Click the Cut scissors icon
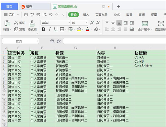This screenshot has width=166, height=127. [16, 23]
